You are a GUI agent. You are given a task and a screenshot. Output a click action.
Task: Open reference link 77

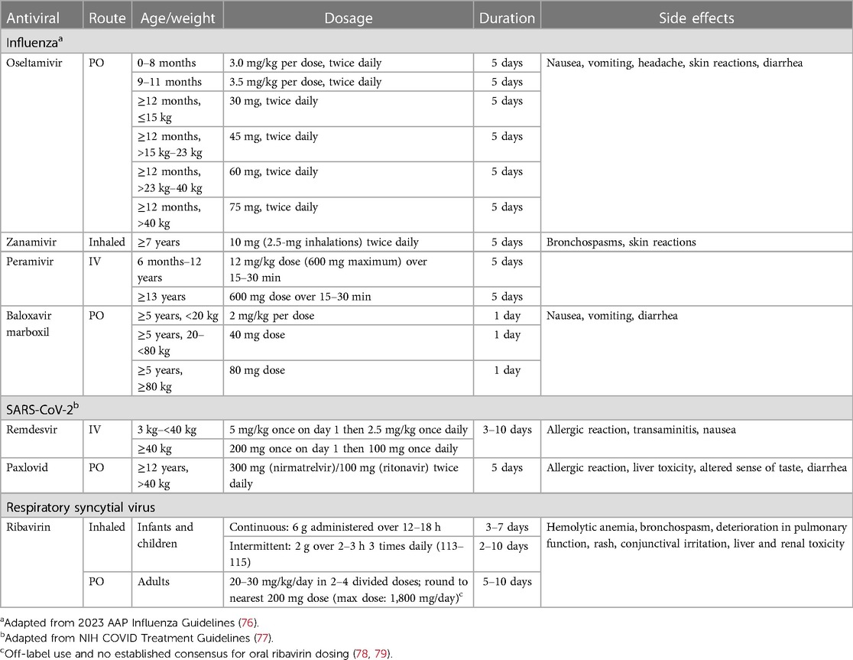(x=264, y=638)
